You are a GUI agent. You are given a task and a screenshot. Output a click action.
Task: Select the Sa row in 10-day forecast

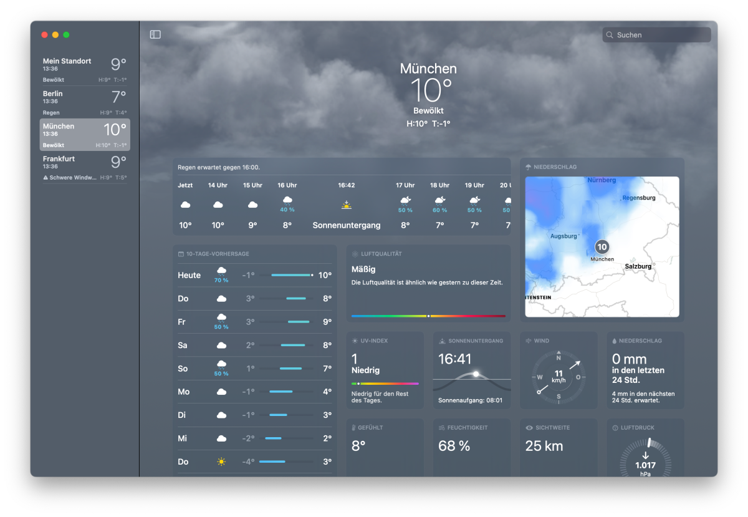click(254, 345)
